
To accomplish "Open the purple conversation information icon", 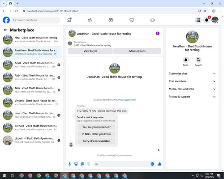I will (158, 34).
